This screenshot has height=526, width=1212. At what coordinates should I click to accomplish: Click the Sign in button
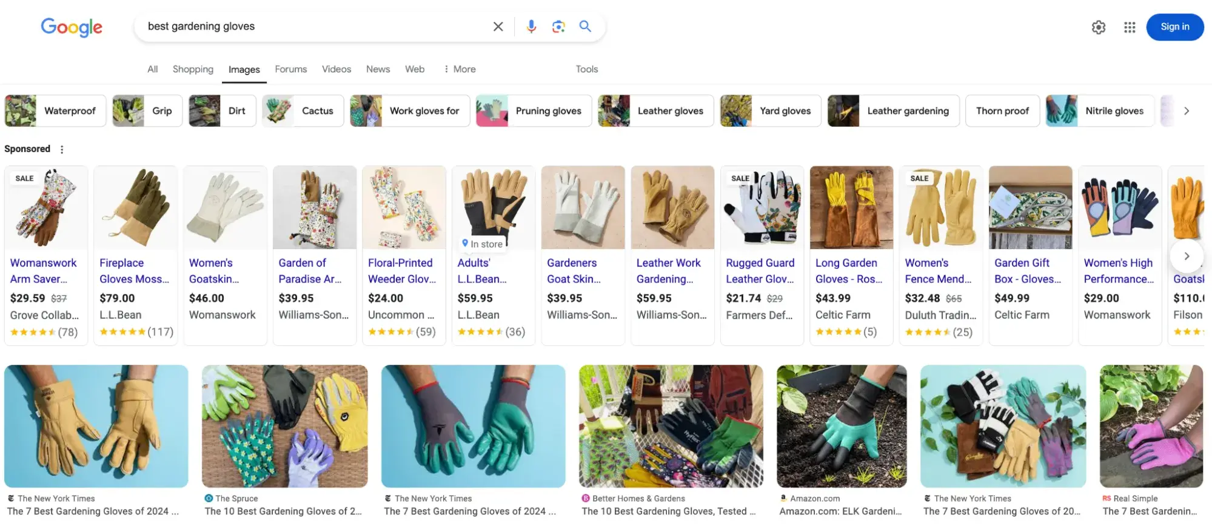pos(1174,27)
